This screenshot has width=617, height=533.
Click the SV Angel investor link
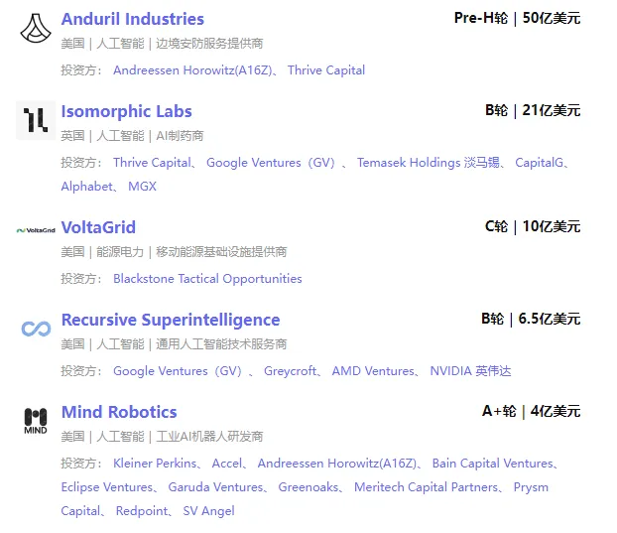point(209,510)
